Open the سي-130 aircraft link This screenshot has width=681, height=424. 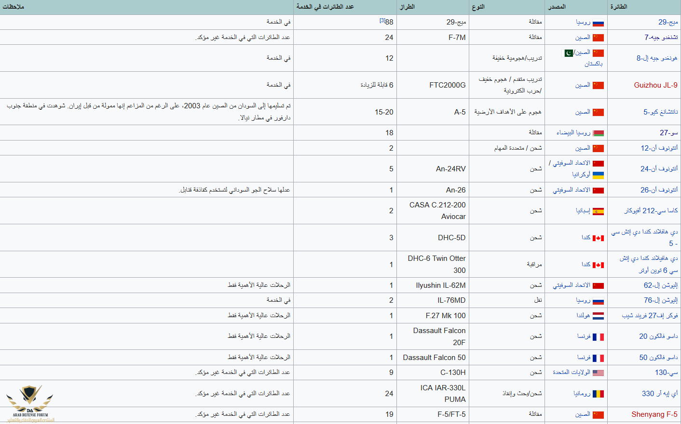[x=666, y=373]
